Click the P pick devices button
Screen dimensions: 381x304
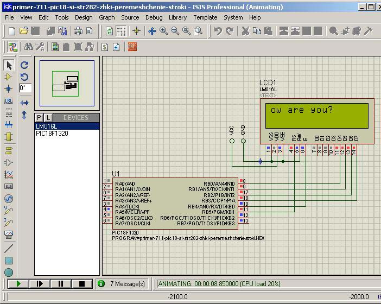pos(39,118)
